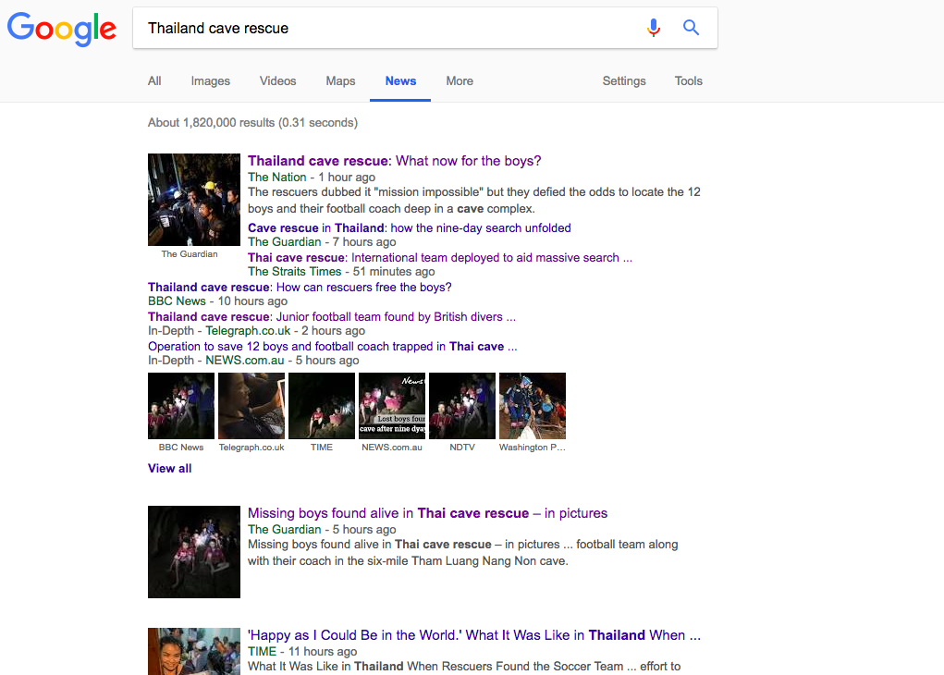Click the magnifying glass search icon
The height and width of the screenshot is (675, 944).
pos(691,28)
